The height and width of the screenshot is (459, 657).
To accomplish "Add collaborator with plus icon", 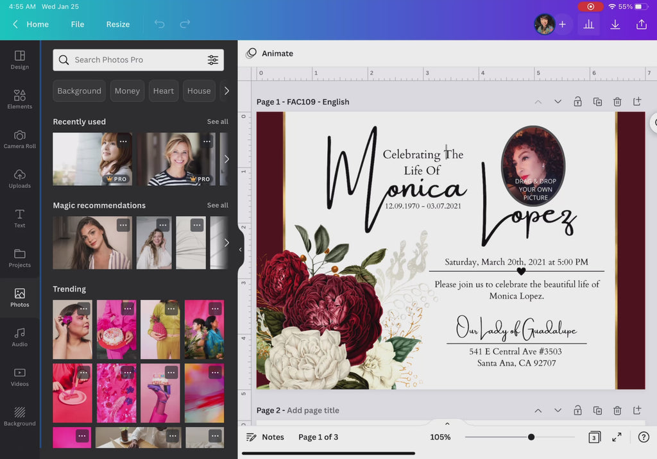I will [x=562, y=24].
